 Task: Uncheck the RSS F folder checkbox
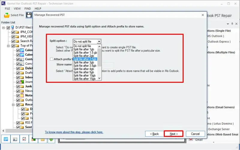click(x=18, y=123)
